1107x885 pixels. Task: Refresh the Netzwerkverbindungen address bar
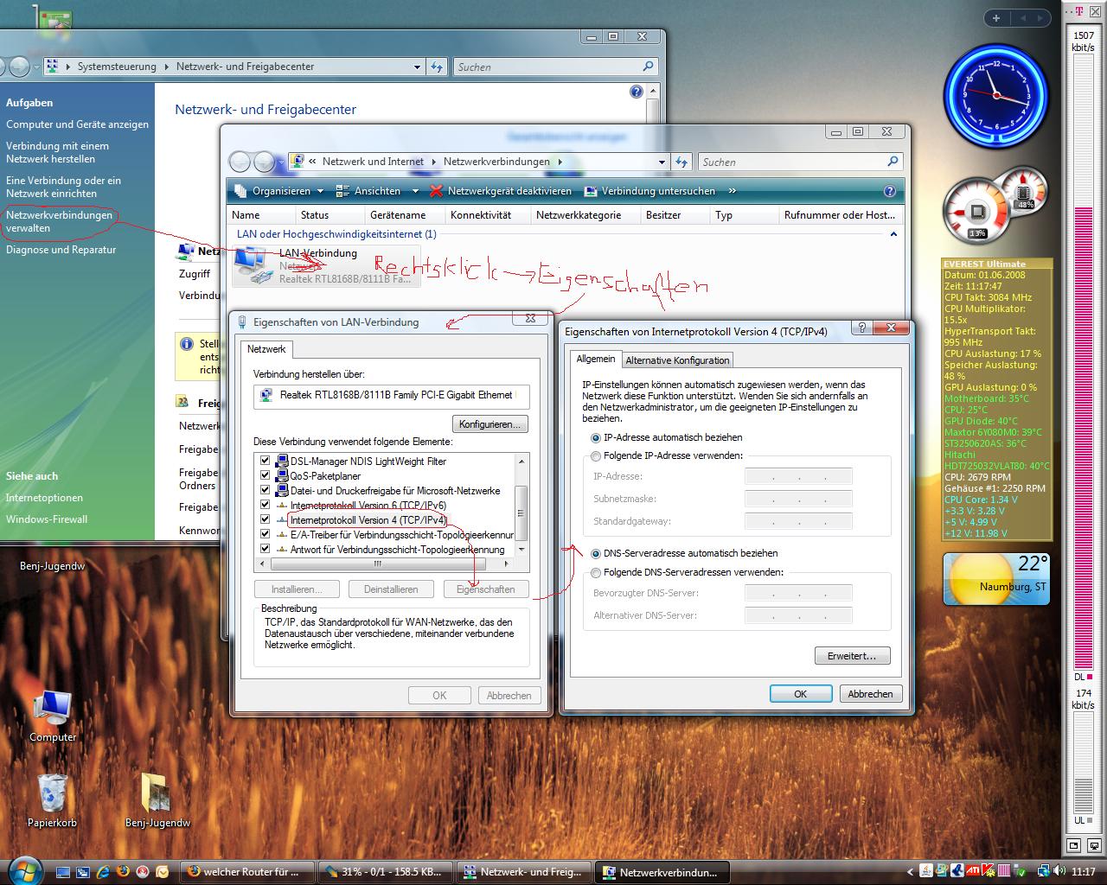click(681, 162)
